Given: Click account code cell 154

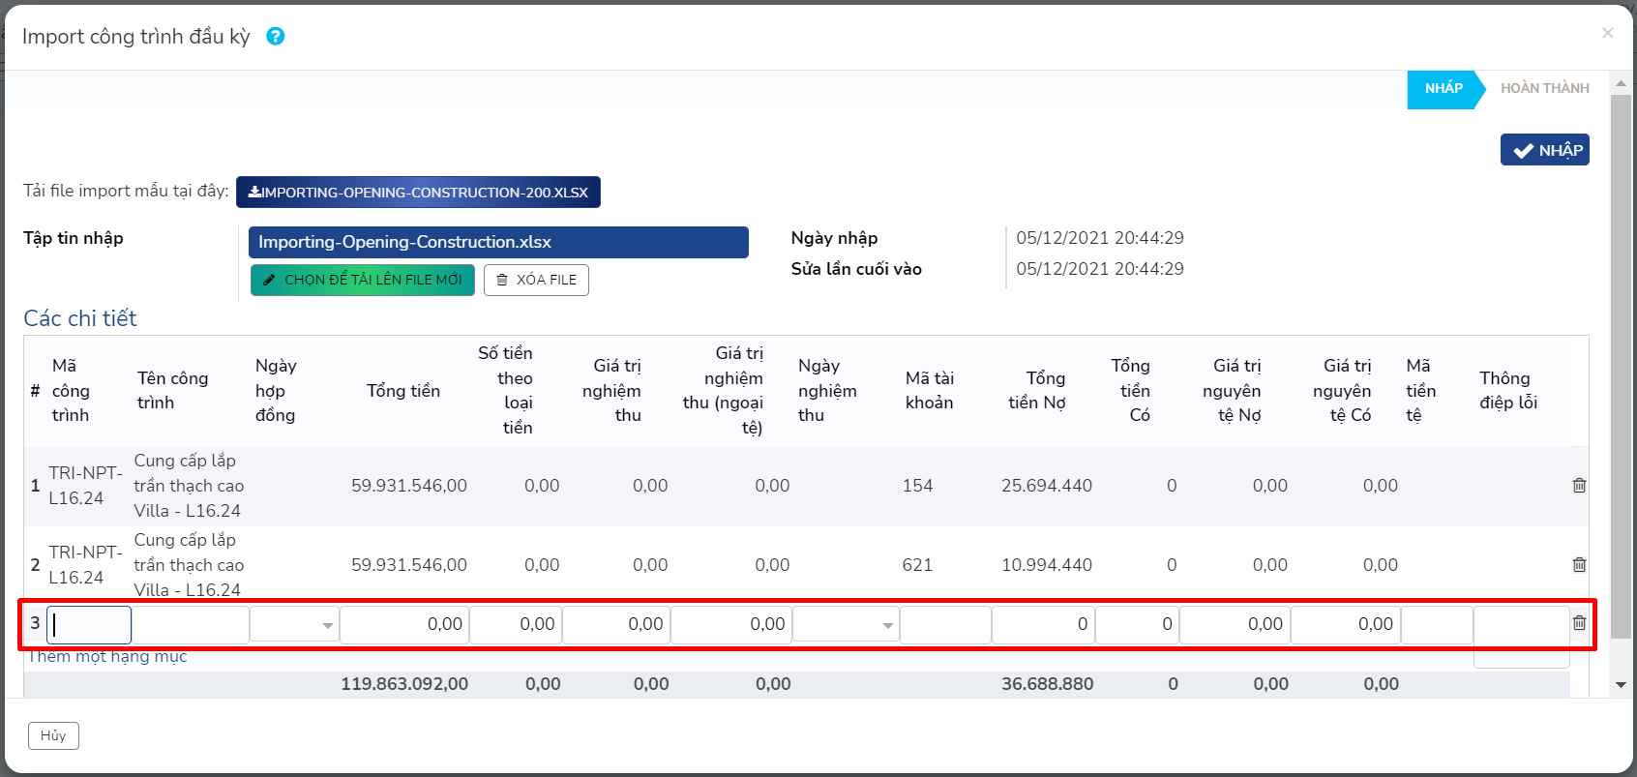Looking at the screenshot, I should (x=917, y=486).
